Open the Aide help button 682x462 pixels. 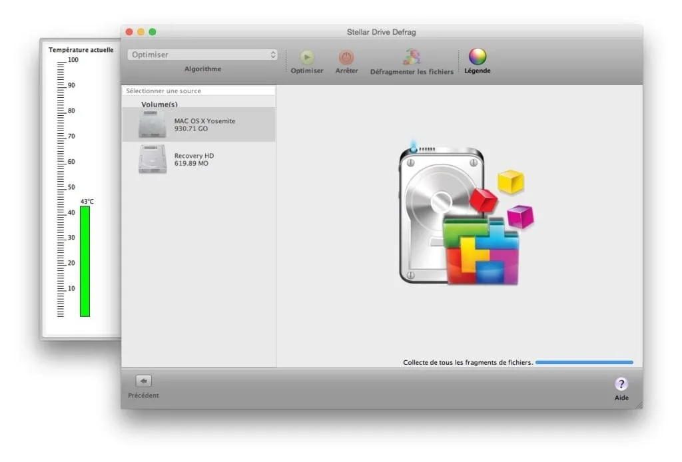pos(621,384)
